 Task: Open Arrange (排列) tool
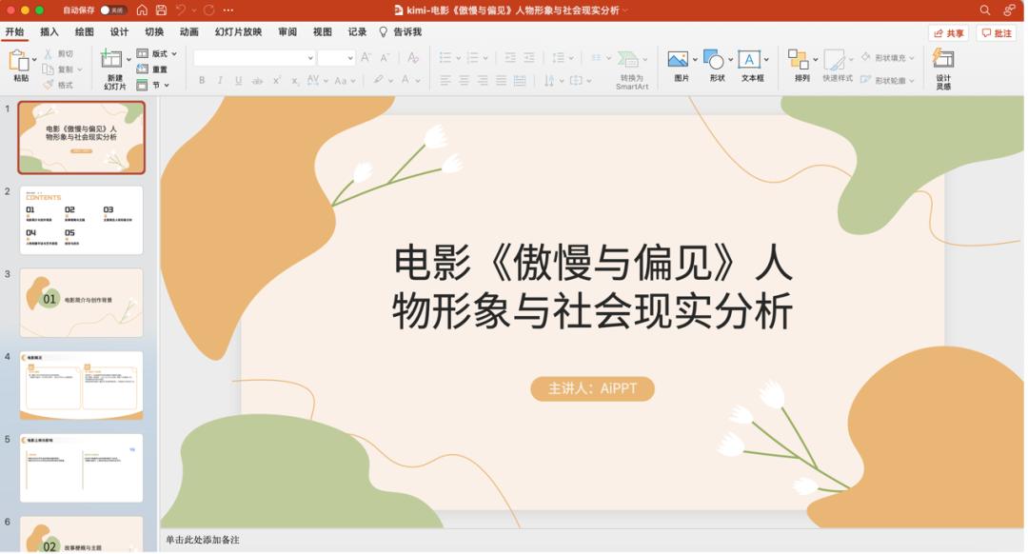point(798,60)
